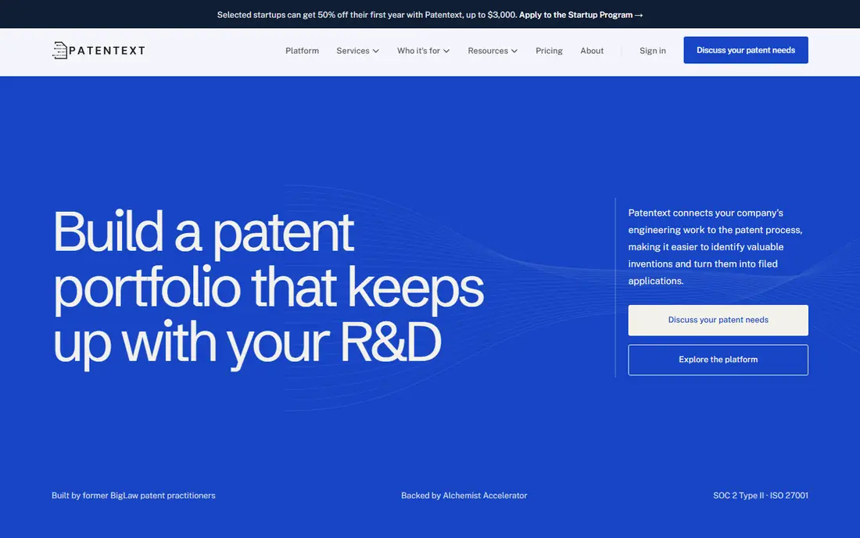Click 'Backed by Alchemist Accelerator' text
Viewport: 860px width, 538px height.
(x=464, y=495)
